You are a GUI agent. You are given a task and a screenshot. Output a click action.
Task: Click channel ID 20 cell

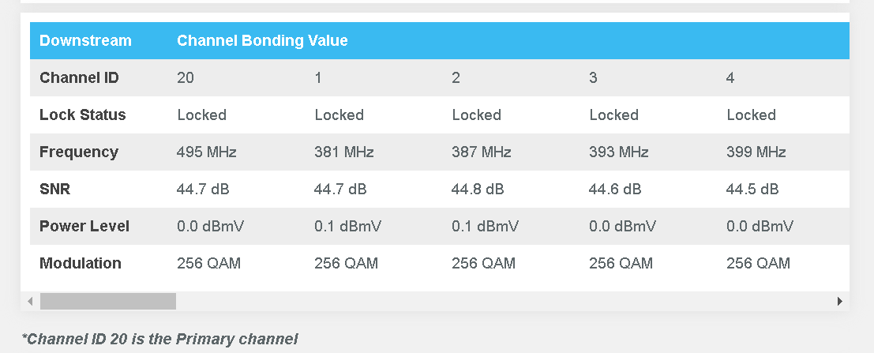pos(186,77)
